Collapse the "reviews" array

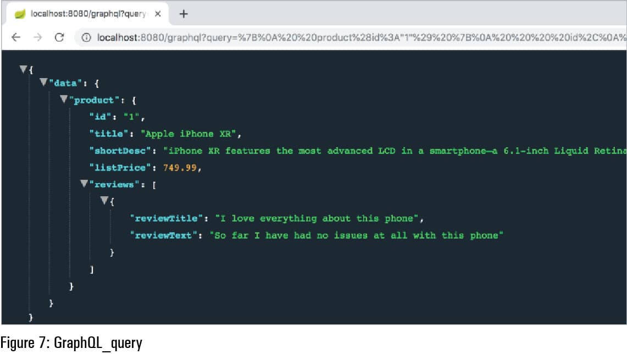(x=85, y=184)
